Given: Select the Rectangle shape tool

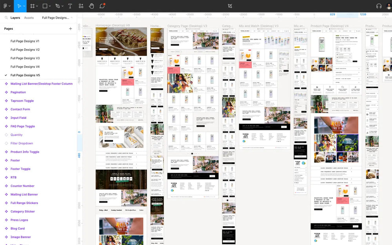Looking at the screenshot, I should (x=45, y=6).
